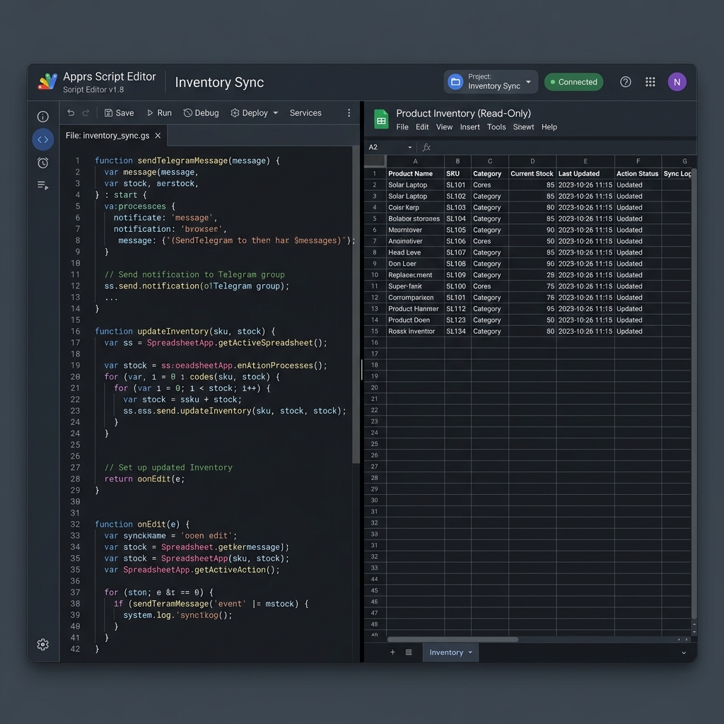
Task: Open Project Settings gear icon
Action: coord(43,645)
